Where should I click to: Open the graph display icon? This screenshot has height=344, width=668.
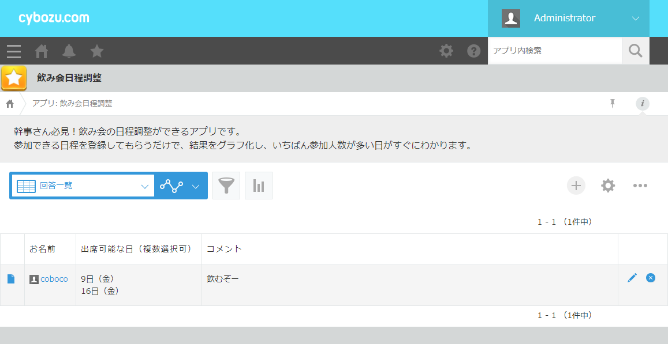(258, 186)
